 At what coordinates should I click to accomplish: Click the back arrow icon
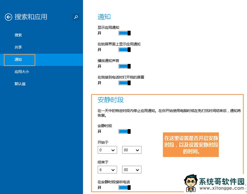tap(8, 17)
